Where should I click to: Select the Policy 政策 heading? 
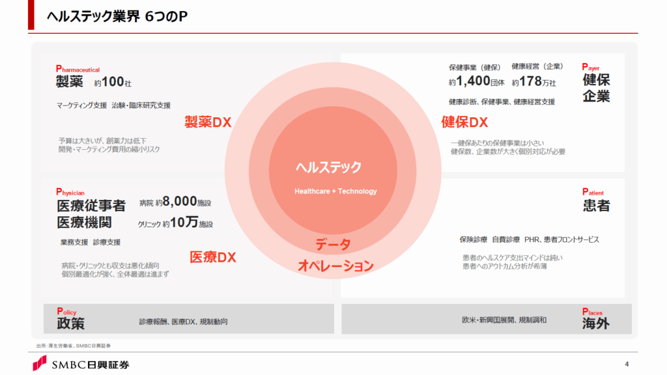point(70,323)
